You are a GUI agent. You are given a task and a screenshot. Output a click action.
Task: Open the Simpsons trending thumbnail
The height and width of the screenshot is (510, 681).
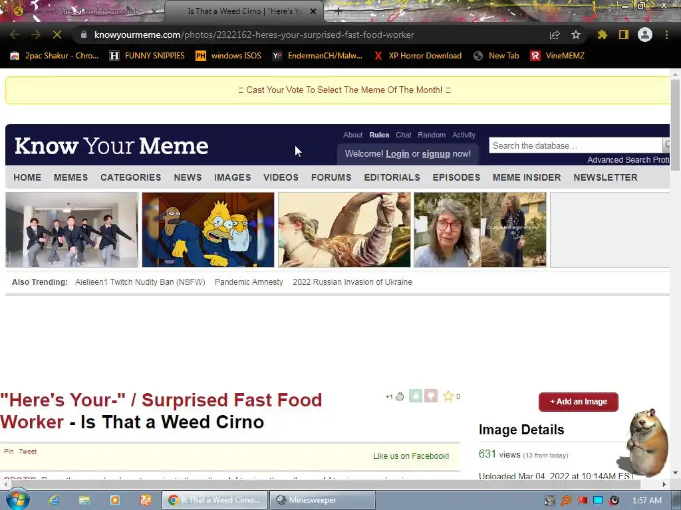pos(208,229)
